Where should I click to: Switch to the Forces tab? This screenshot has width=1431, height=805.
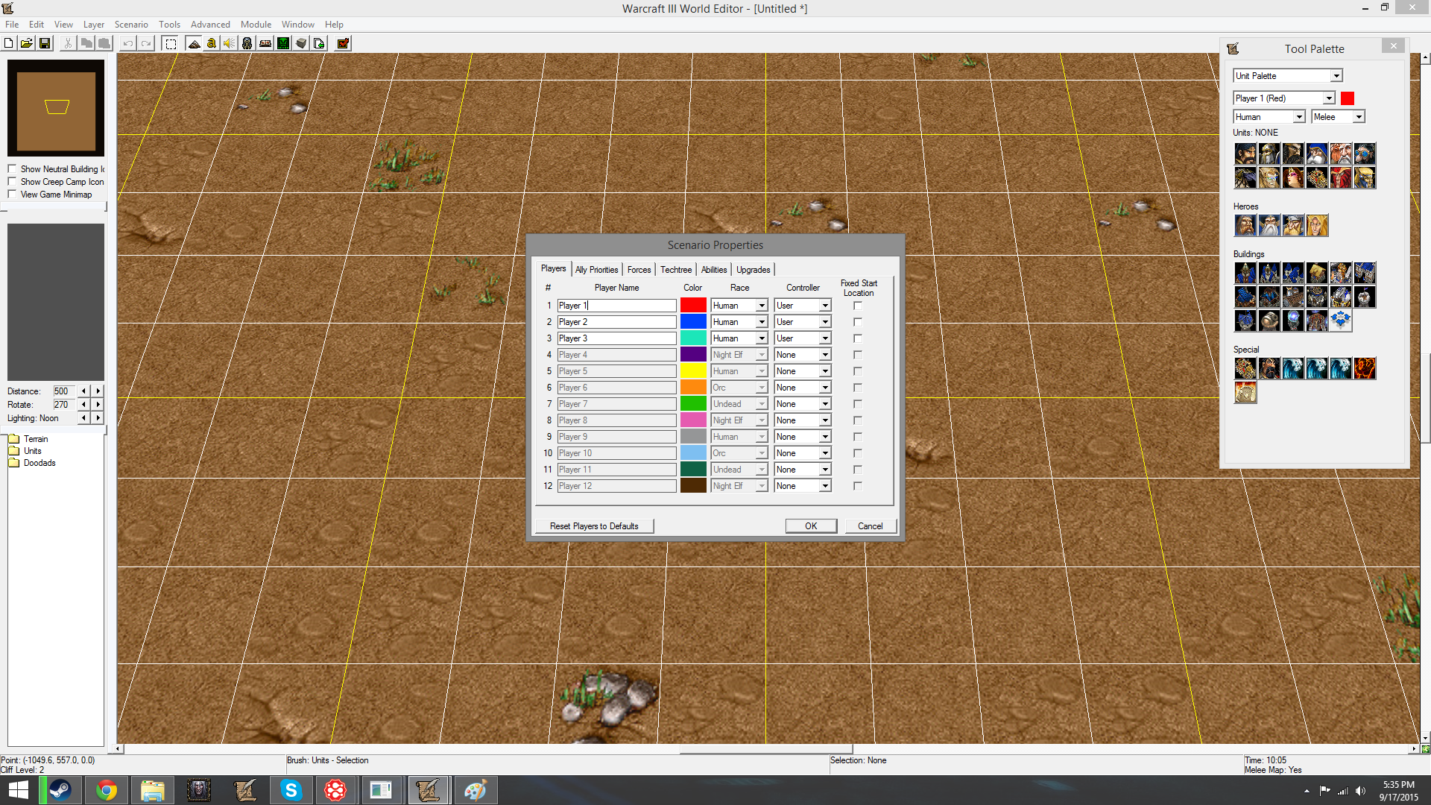pos(639,270)
